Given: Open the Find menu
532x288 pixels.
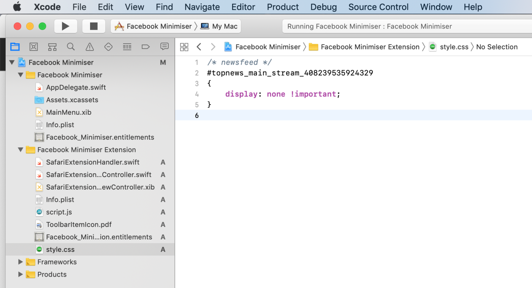Looking at the screenshot, I should tap(164, 7).
